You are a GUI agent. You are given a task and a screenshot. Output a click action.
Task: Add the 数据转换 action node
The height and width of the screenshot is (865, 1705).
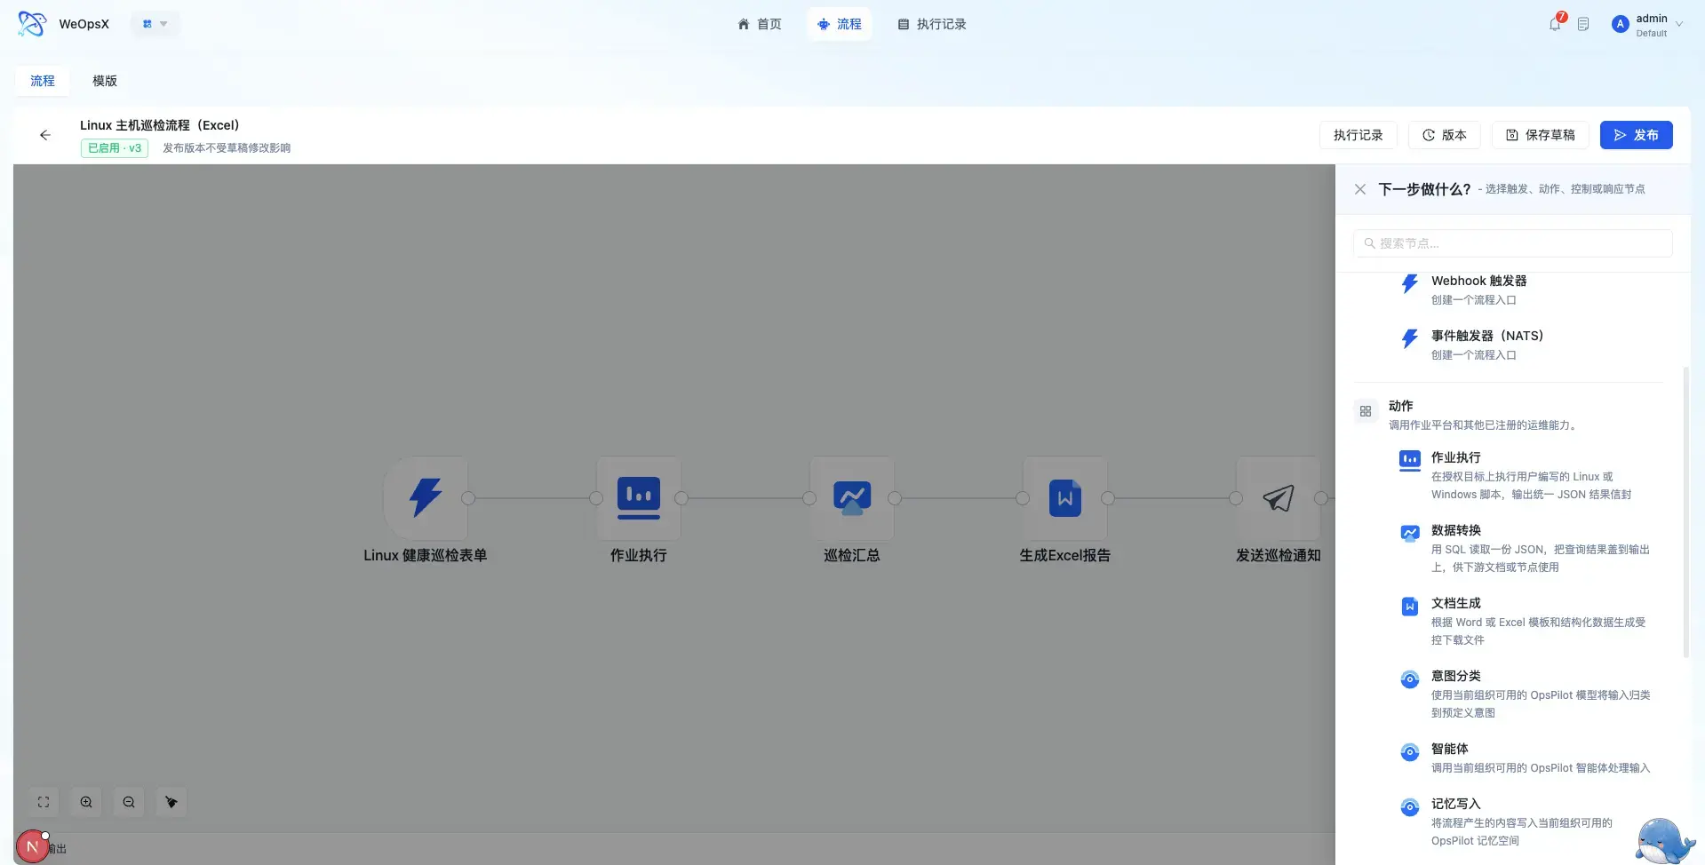[x=1526, y=548]
